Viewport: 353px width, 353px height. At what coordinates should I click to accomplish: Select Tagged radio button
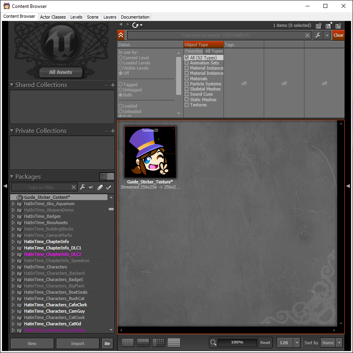[120, 84]
